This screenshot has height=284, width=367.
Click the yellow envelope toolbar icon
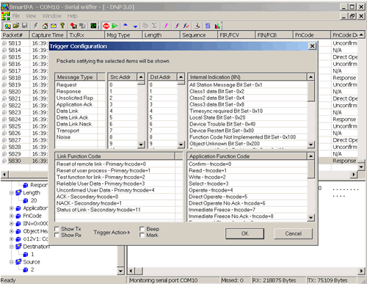pyautogui.click(x=54, y=26)
